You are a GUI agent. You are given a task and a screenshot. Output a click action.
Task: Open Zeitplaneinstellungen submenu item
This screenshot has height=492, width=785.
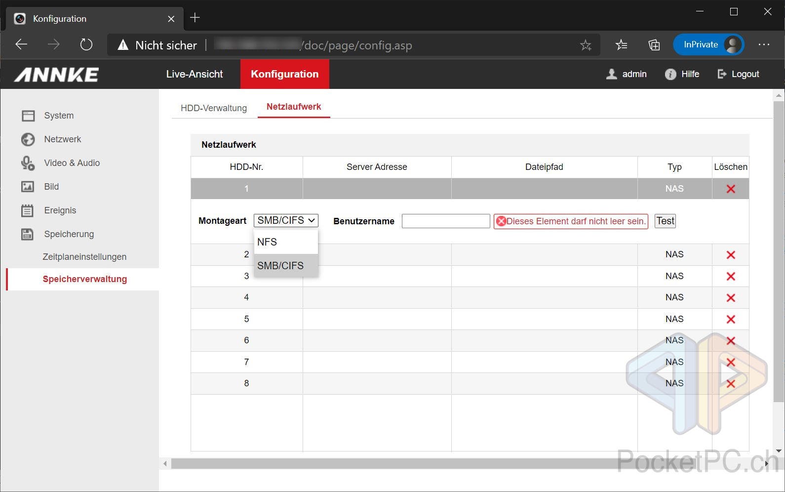tap(84, 257)
